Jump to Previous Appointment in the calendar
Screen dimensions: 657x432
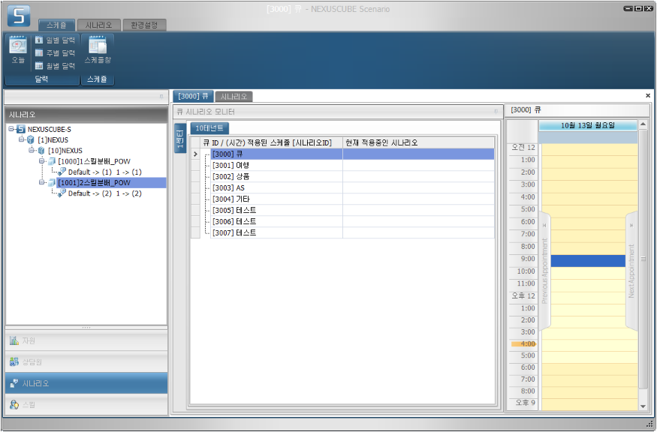(x=544, y=271)
